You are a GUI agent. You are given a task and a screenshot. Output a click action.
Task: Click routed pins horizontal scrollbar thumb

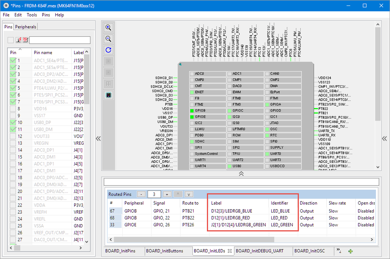[x=194, y=239]
